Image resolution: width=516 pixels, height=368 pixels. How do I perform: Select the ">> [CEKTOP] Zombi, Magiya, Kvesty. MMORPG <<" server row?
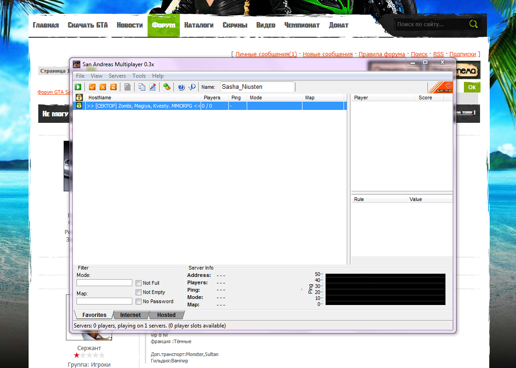[210, 106]
